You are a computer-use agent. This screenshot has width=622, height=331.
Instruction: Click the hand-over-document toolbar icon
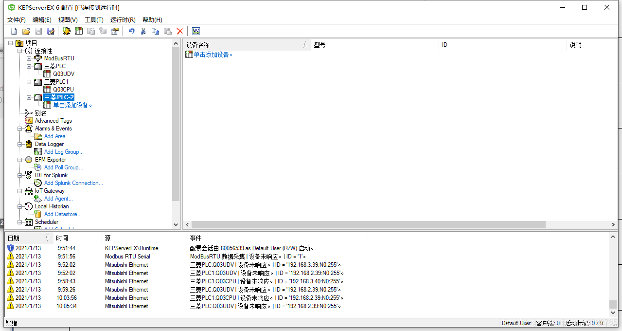(x=115, y=31)
